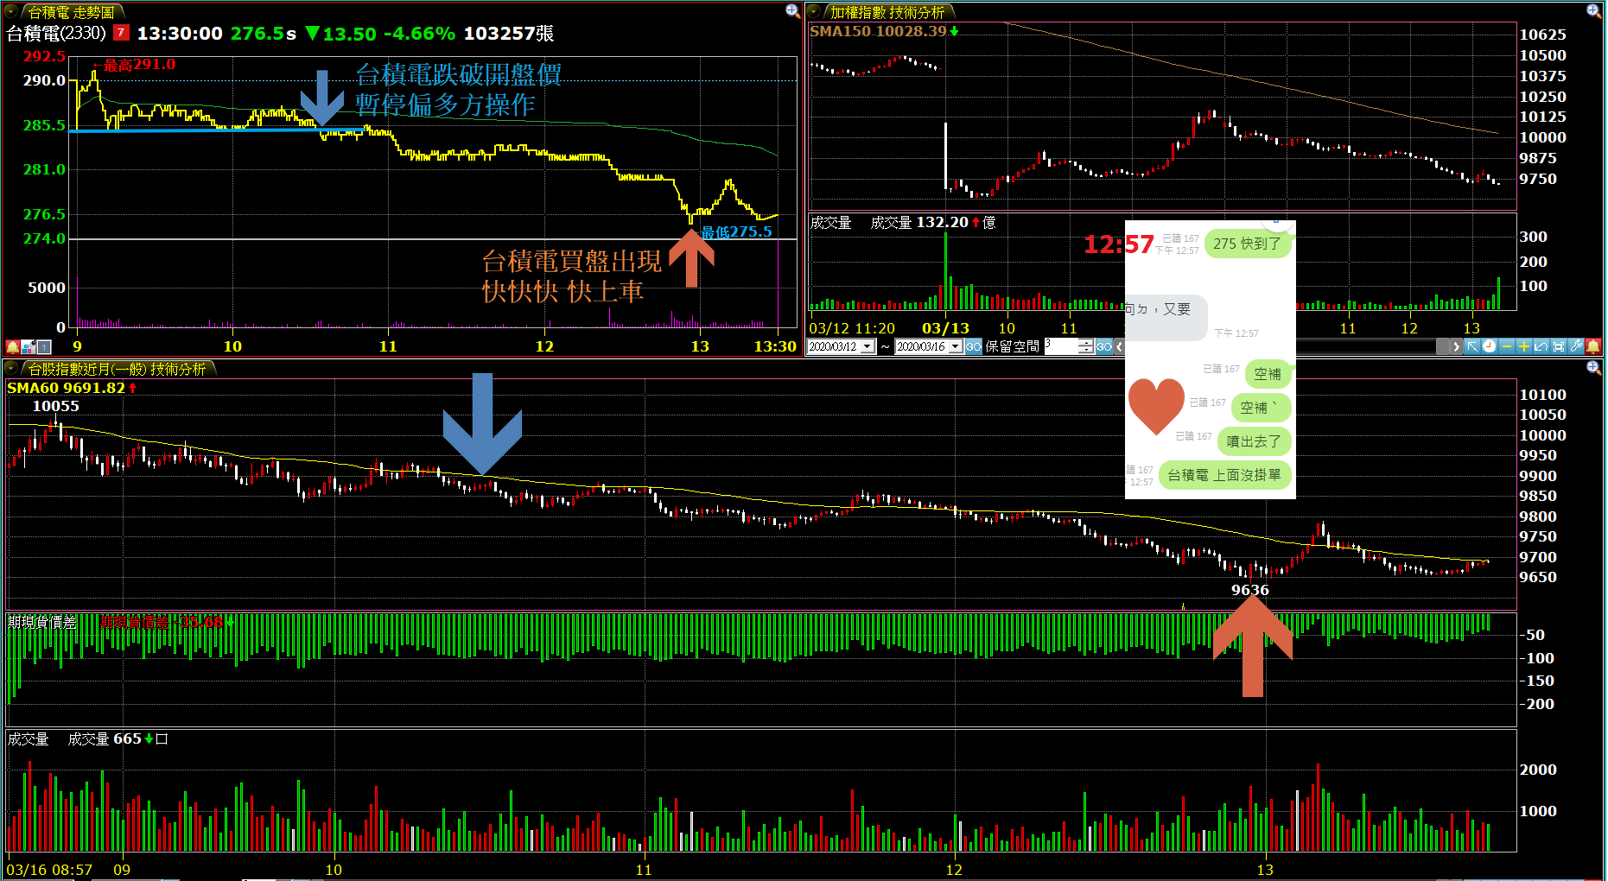Click the 'SMA60 9691.82' indicator label

click(67, 389)
